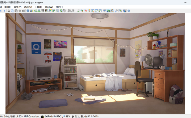The image size is (191, 118).
Task: Apply the negative colors icon
Action: (x=46, y=11)
